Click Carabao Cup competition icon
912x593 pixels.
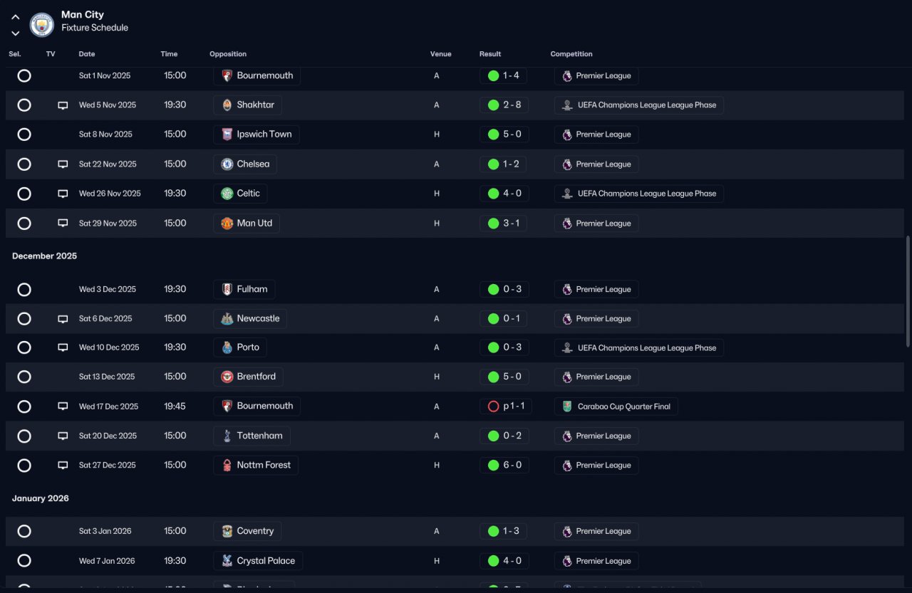(x=566, y=406)
